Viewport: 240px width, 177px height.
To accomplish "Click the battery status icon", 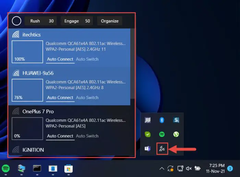I will pyautogui.click(x=197, y=168).
